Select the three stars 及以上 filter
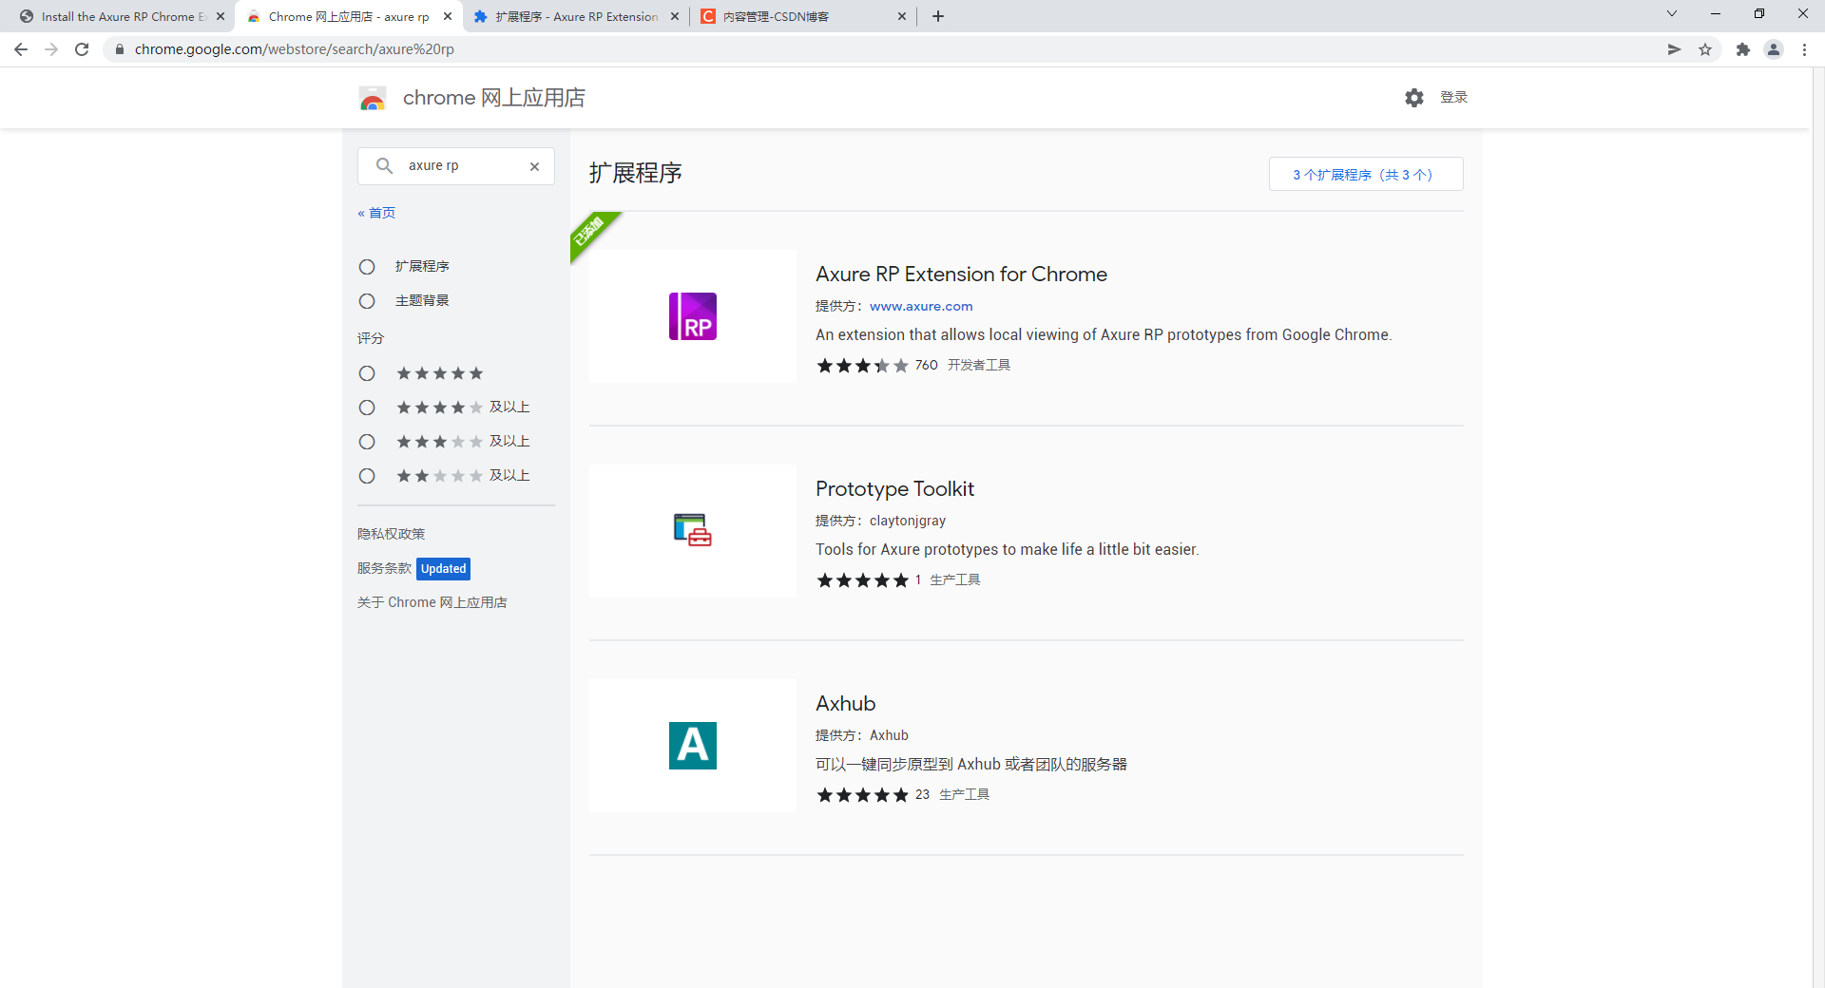Viewport: 1825px width, 988px height. 367,442
